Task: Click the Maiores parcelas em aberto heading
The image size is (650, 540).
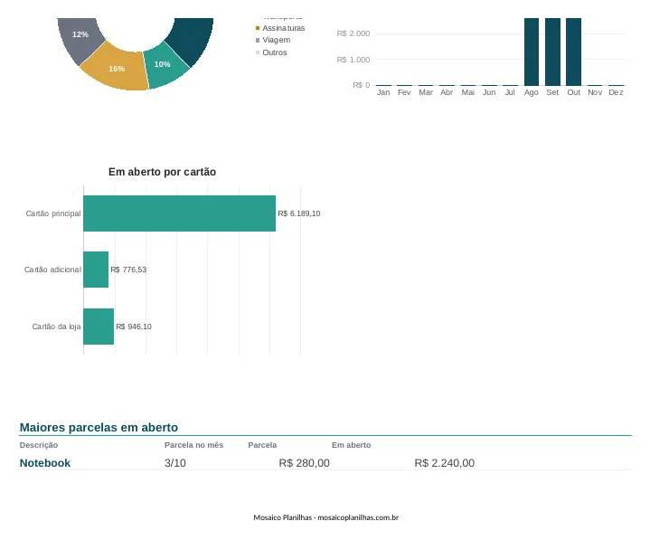Action: 99,427
